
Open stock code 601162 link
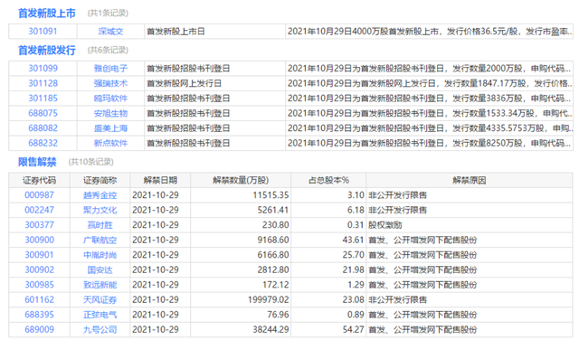(39, 300)
